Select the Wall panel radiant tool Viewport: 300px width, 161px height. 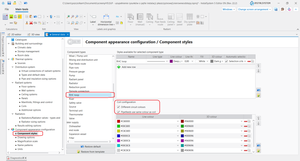(179, 20)
